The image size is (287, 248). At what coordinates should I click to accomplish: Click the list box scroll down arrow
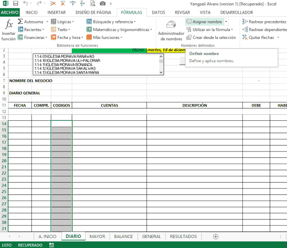click(x=161, y=72)
